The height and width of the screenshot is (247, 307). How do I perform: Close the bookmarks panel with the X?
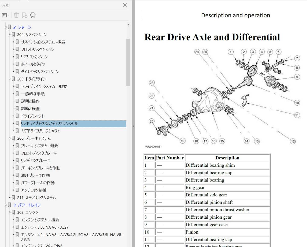(x=125, y=5)
